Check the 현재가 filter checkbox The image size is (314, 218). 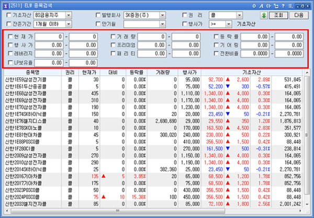point(12,37)
